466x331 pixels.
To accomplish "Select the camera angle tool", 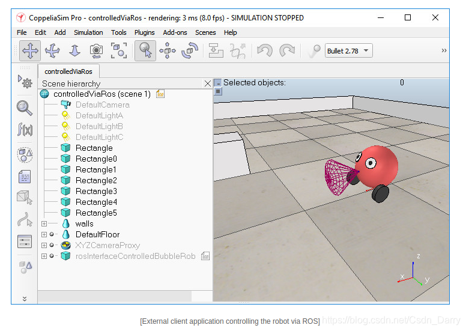I will click(x=96, y=50).
